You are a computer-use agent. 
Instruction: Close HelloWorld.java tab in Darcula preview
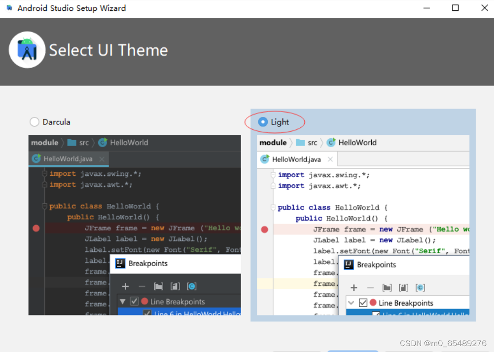tap(102, 159)
